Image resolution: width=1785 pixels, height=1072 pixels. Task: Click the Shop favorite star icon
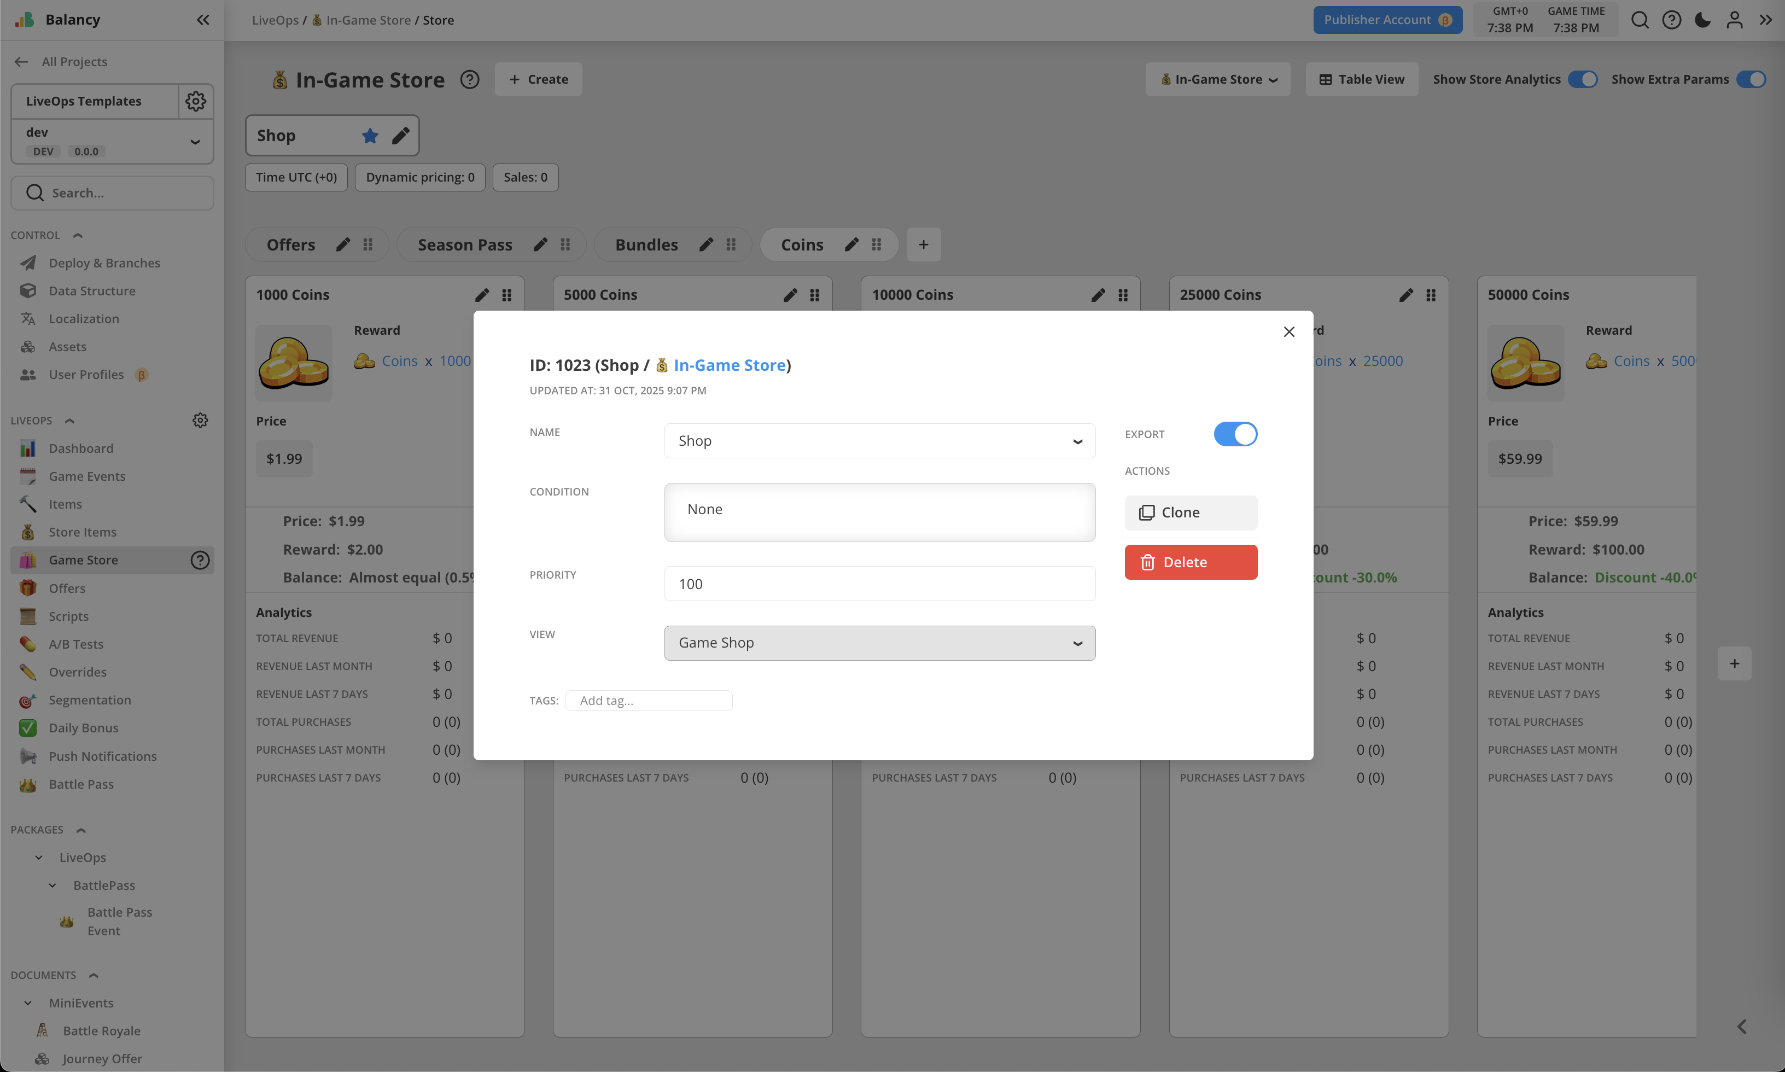pos(370,135)
